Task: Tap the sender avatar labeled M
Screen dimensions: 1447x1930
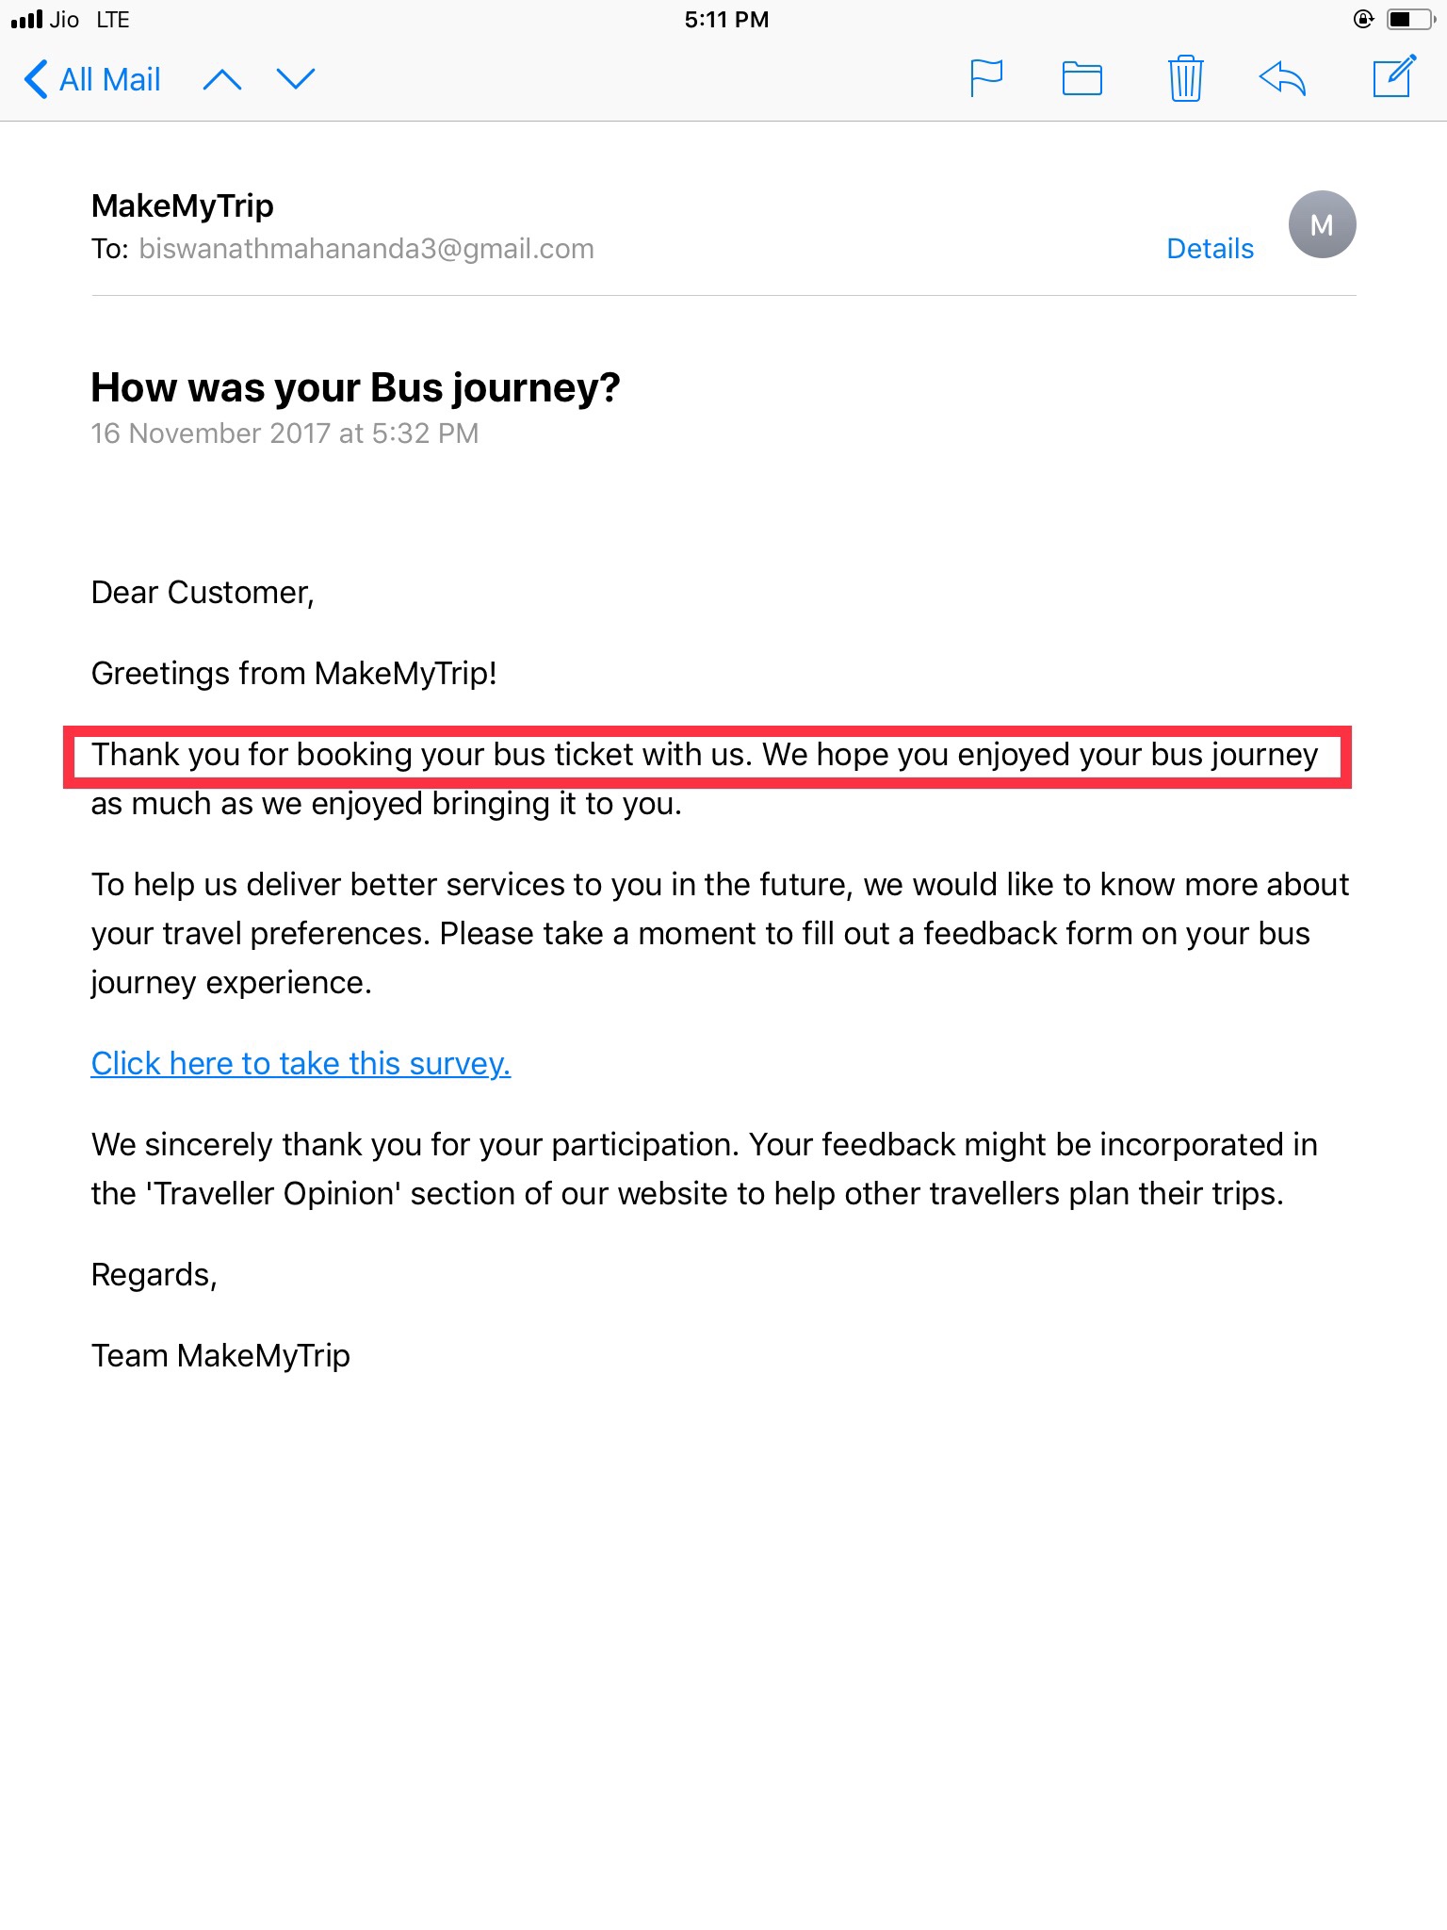Action: click(1322, 225)
